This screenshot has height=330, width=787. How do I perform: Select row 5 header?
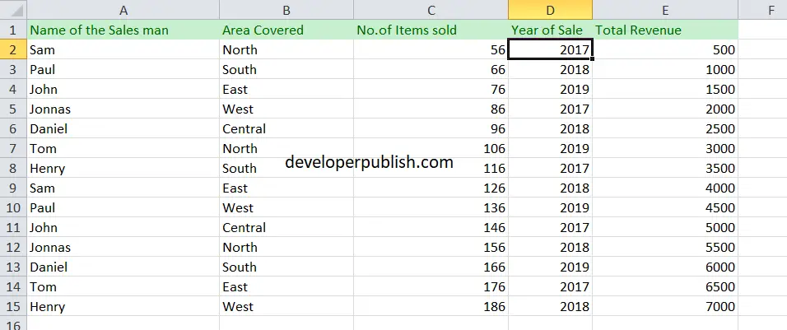tap(13, 109)
